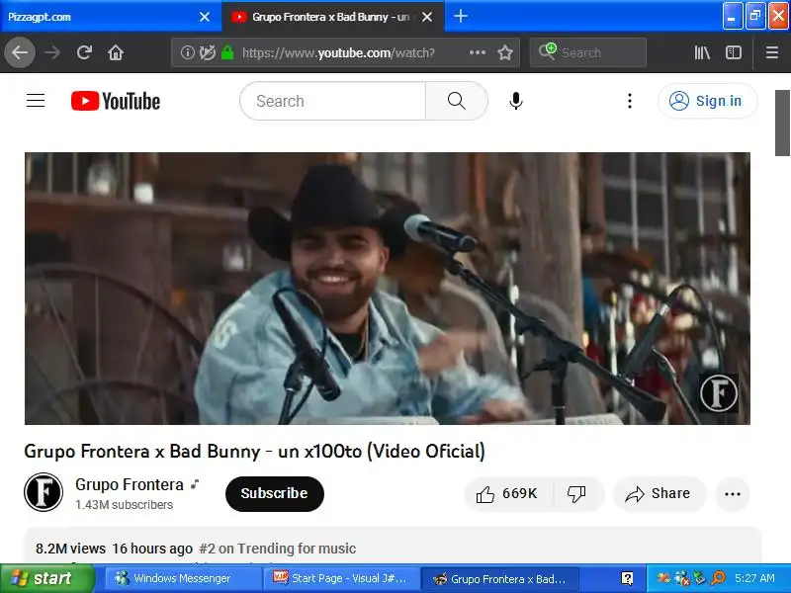
Task: Open YouTube settings three-dots menu
Action: pos(629,101)
